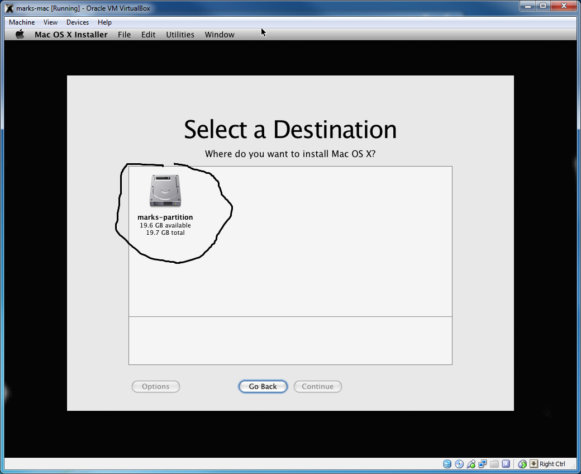Click the hard disk activity status icon
The width and height of the screenshot is (581, 474).
(447, 464)
